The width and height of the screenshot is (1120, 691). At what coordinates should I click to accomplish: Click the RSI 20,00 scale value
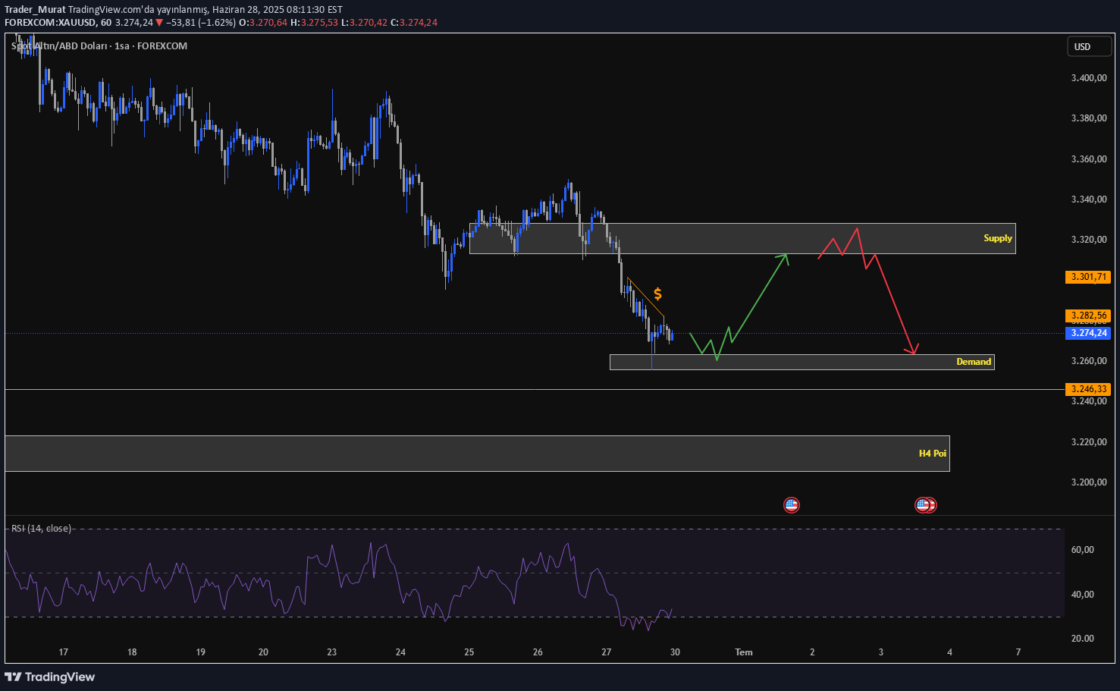click(1082, 639)
